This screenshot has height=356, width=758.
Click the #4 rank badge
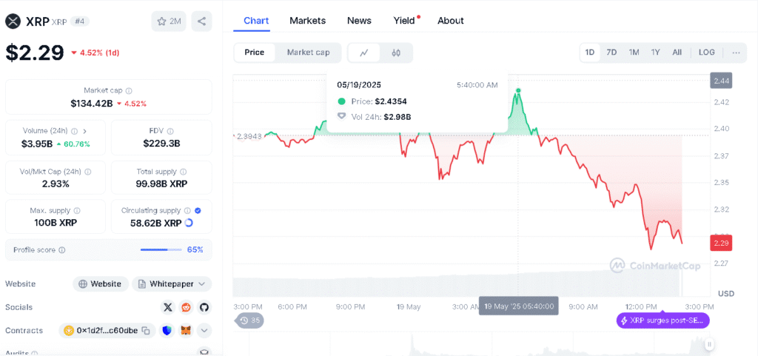[x=80, y=21]
